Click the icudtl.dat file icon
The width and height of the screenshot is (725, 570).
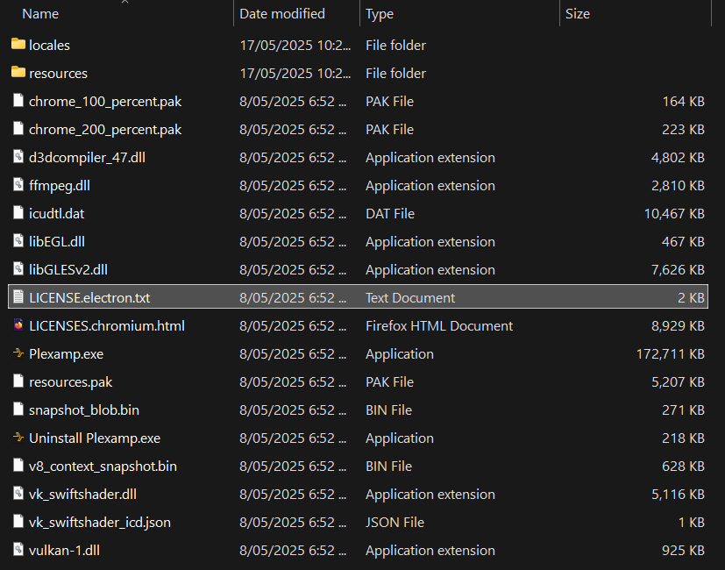coord(18,214)
